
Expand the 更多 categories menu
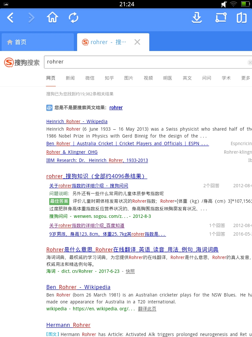[245, 78]
